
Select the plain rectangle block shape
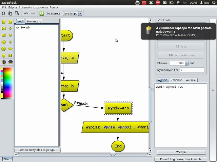4,22
